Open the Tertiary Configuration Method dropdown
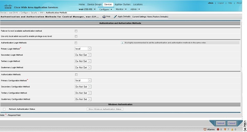 click(83, 93)
